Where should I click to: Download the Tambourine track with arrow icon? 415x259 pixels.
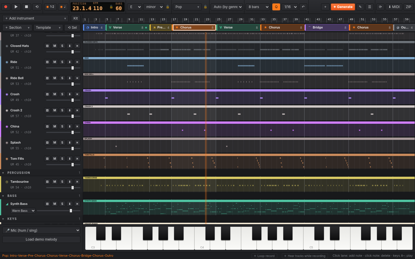pos(70,182)
